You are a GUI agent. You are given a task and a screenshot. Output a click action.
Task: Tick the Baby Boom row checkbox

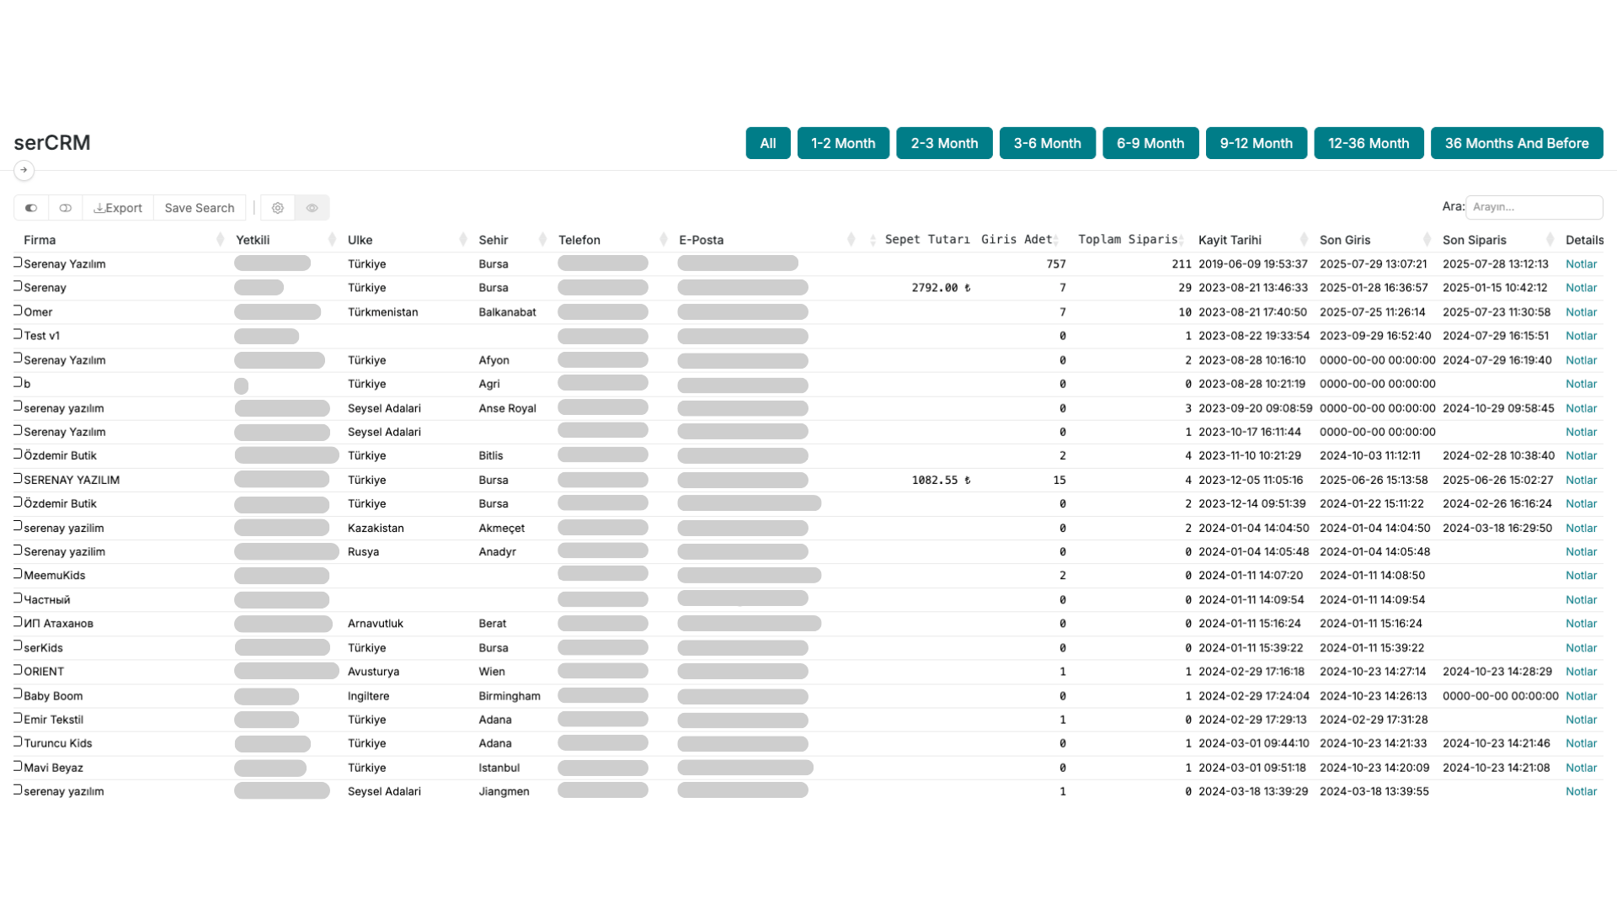click(x=18, y=694)
